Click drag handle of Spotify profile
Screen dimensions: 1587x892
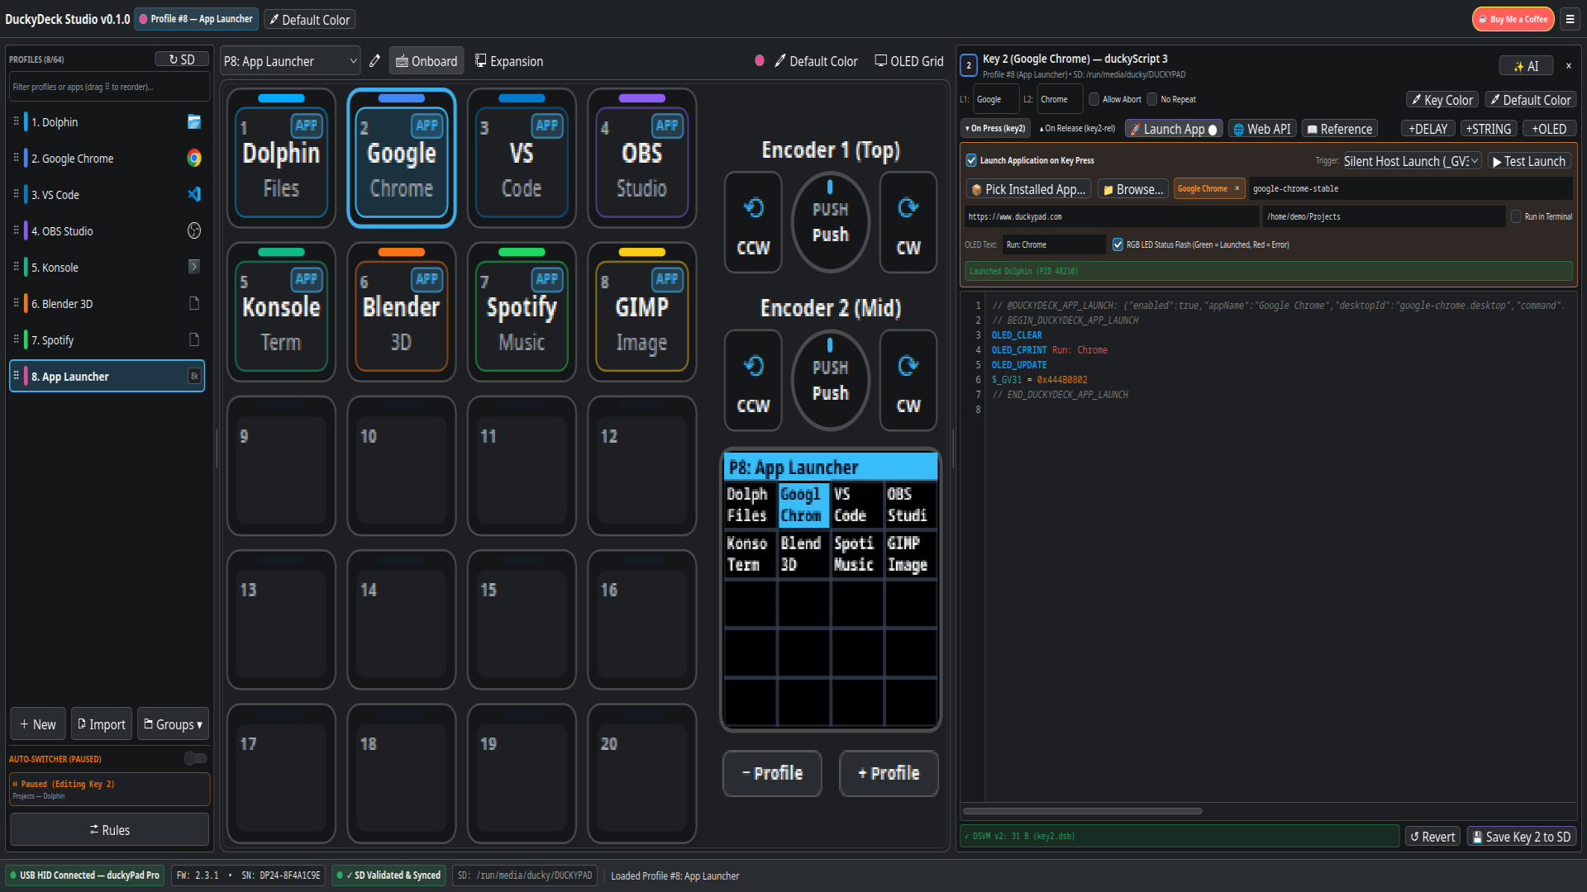(16, 339)
